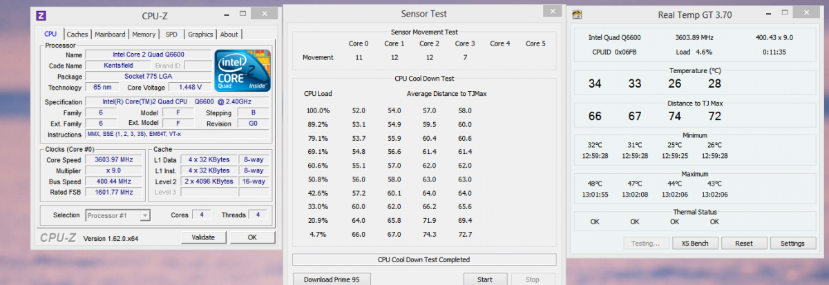Image resolution: width=829 pixels, height=285 pixels.
Task: Run XS Bench in Real Temp
Action: (695, 243)
